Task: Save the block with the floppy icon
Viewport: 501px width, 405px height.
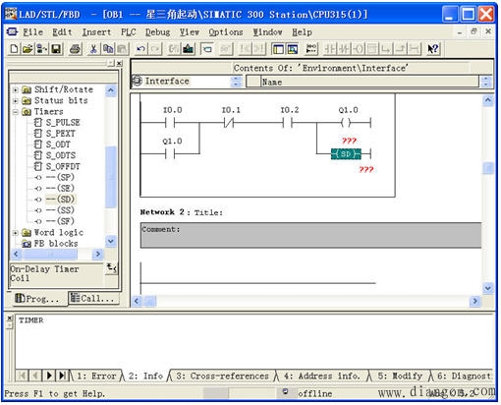Action: point(56,49)
